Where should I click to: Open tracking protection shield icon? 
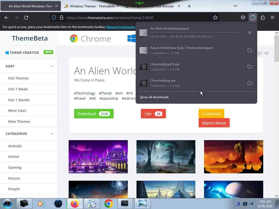(x=54, y=17)
